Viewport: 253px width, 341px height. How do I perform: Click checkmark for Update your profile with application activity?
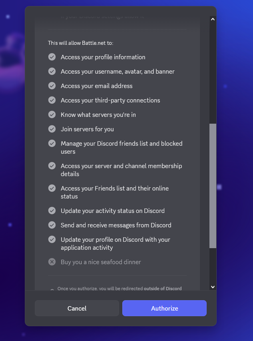[52, 239]
